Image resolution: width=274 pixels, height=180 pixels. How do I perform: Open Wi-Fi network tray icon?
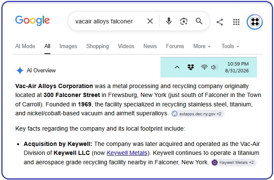204,67
